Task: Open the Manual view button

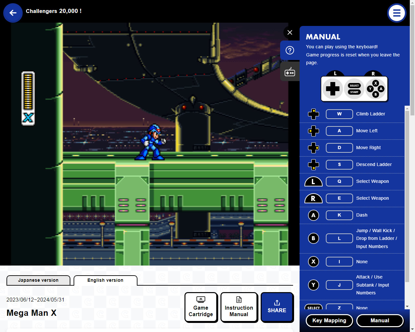Action: coord(380,321)
